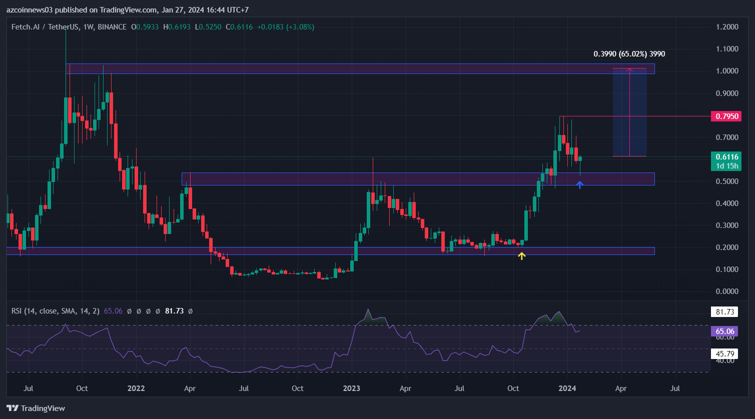Open the Fetch.AI / TetherUS symbol title

45,27
